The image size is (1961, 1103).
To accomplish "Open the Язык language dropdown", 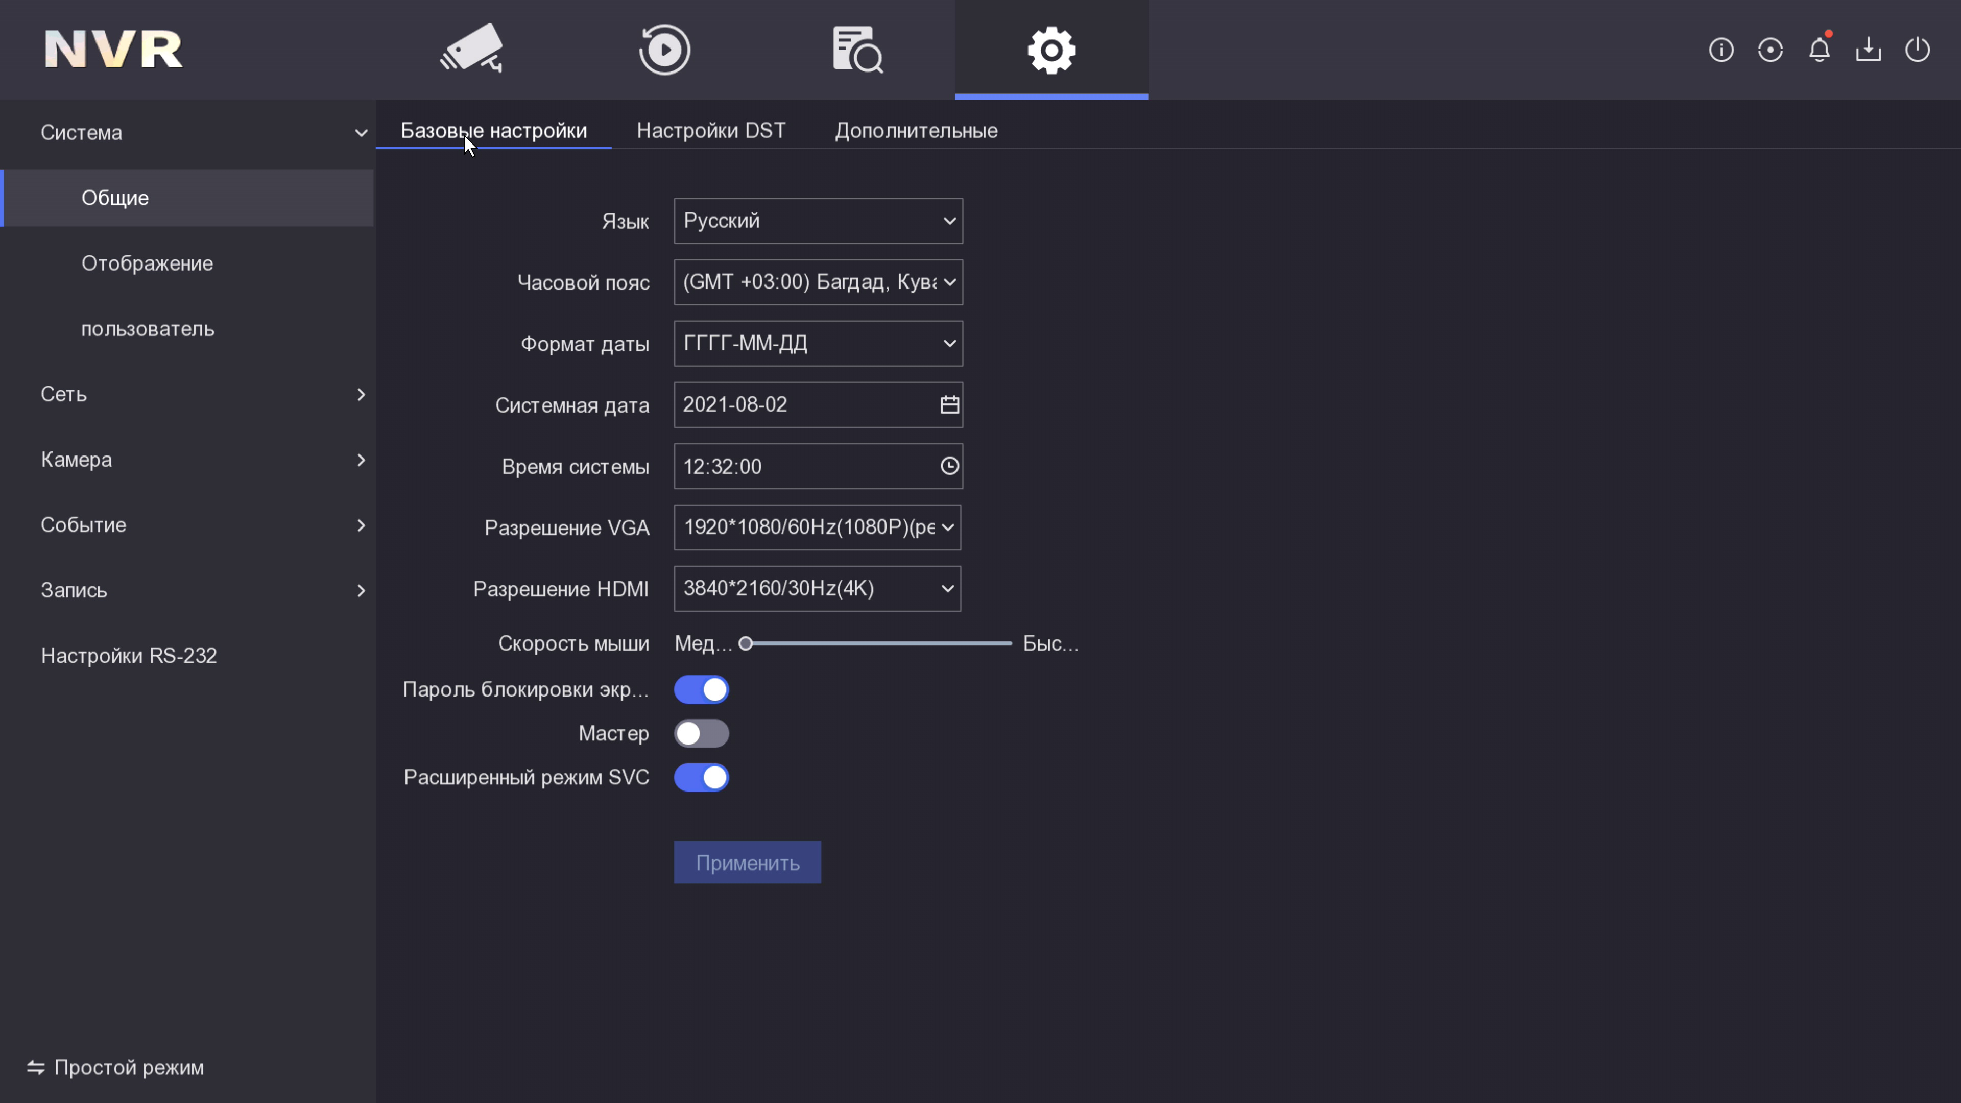I will [818, 222].
